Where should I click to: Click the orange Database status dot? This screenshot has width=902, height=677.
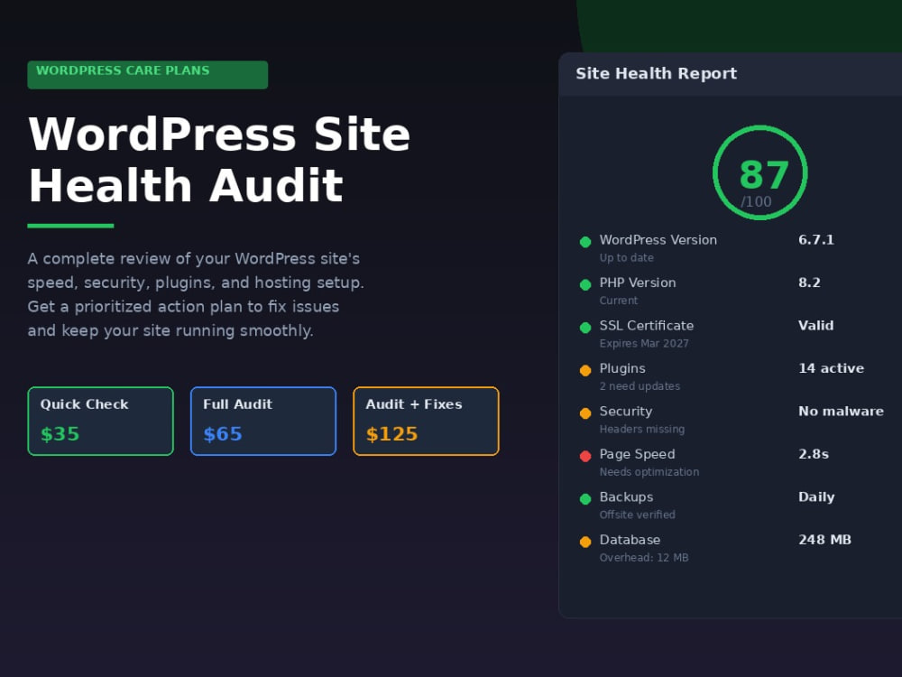[585, 542]
